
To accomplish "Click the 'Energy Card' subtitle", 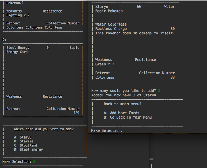I will pyautogui.click(x=17, y=52).
